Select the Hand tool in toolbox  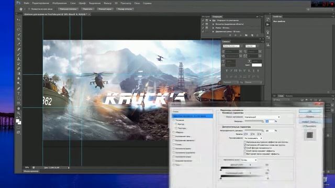19,109
